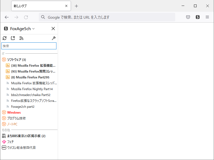Click the ウメスレ総合板四代目 board icon

point(4,147)
